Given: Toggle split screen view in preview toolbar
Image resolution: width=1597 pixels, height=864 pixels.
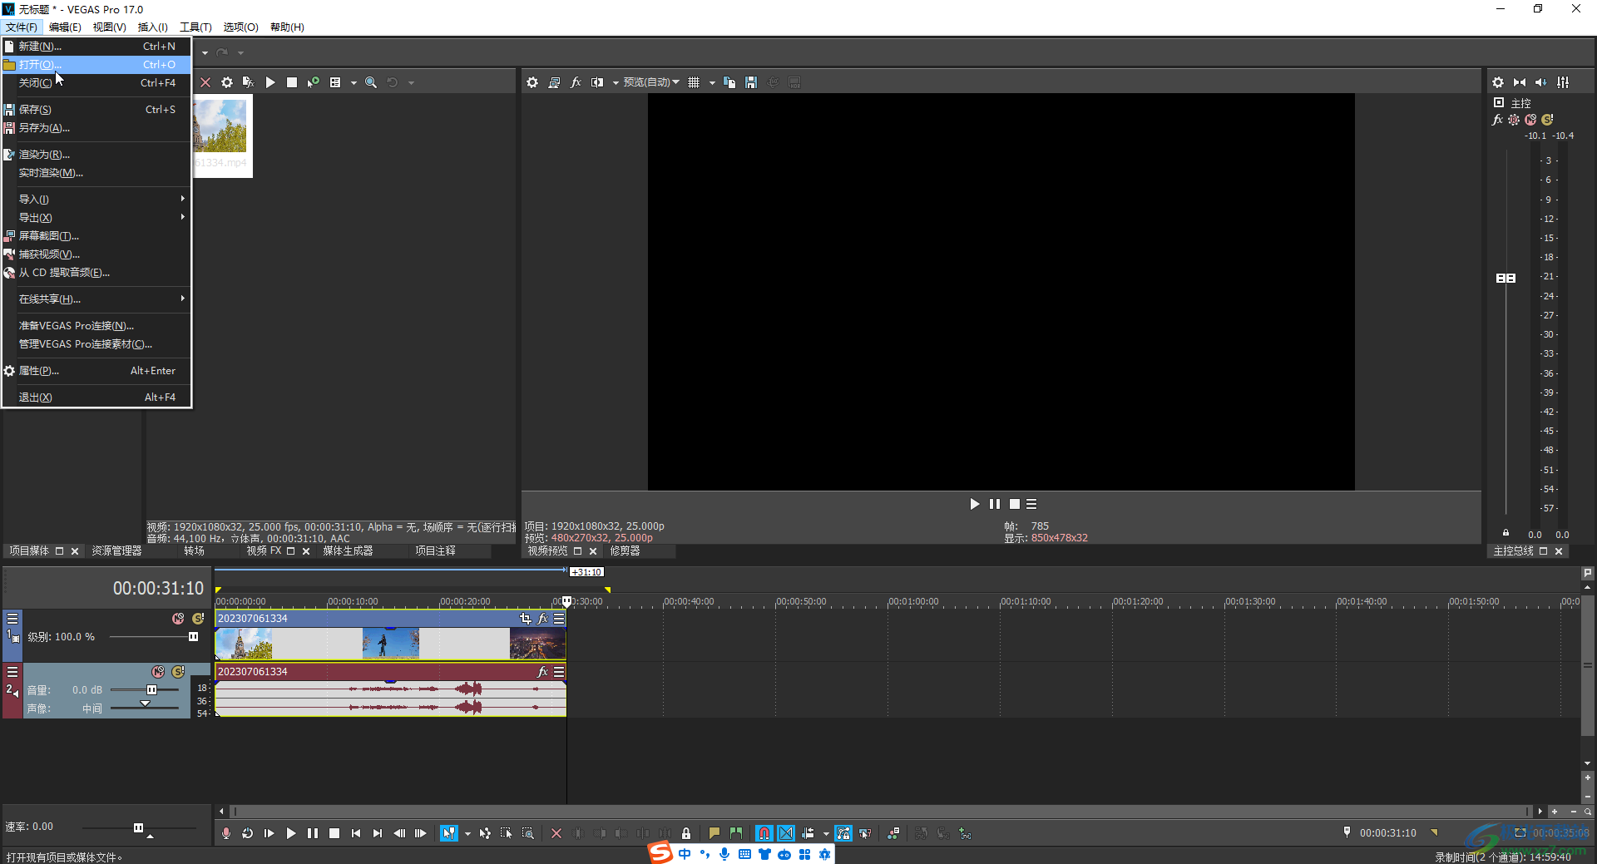Looking at the screenshot, I should tap(597, 82).
